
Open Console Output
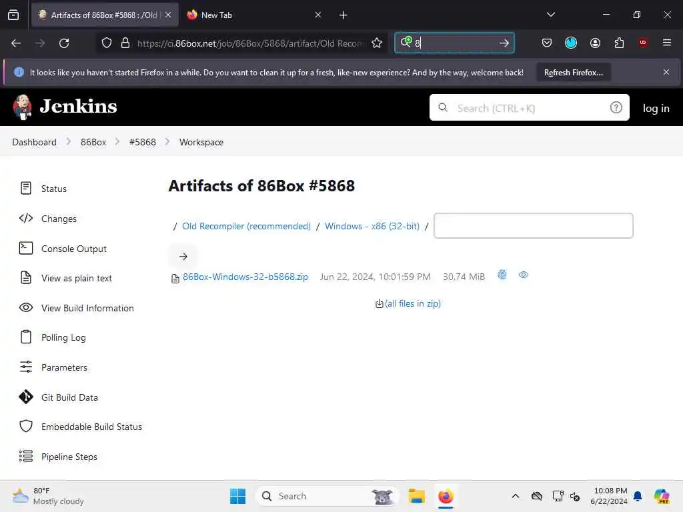63,249
